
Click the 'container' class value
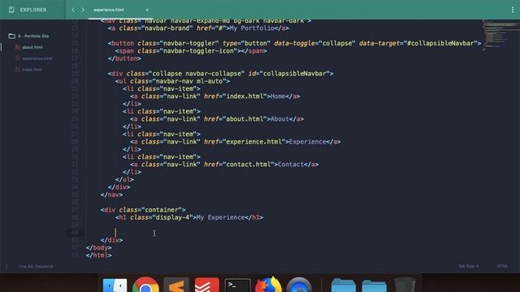(161, 210)
